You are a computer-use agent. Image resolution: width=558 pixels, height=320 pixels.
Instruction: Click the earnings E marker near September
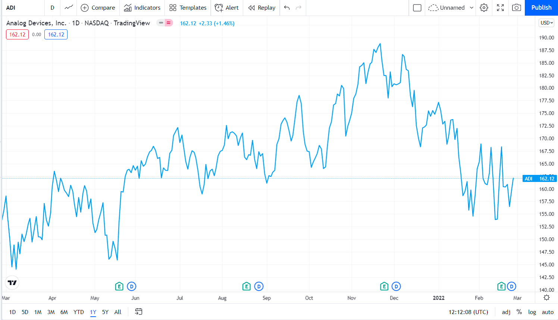[246, 287]
